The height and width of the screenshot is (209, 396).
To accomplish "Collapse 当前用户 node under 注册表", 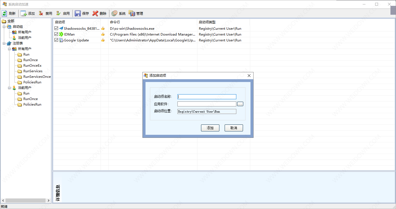I will (x=9, y=88).
